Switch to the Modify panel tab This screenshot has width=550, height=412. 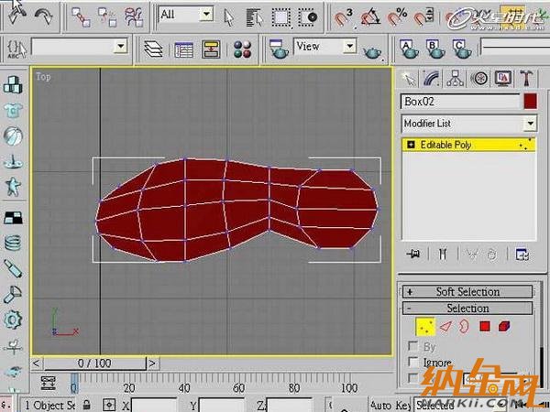(x=432, y=79)
